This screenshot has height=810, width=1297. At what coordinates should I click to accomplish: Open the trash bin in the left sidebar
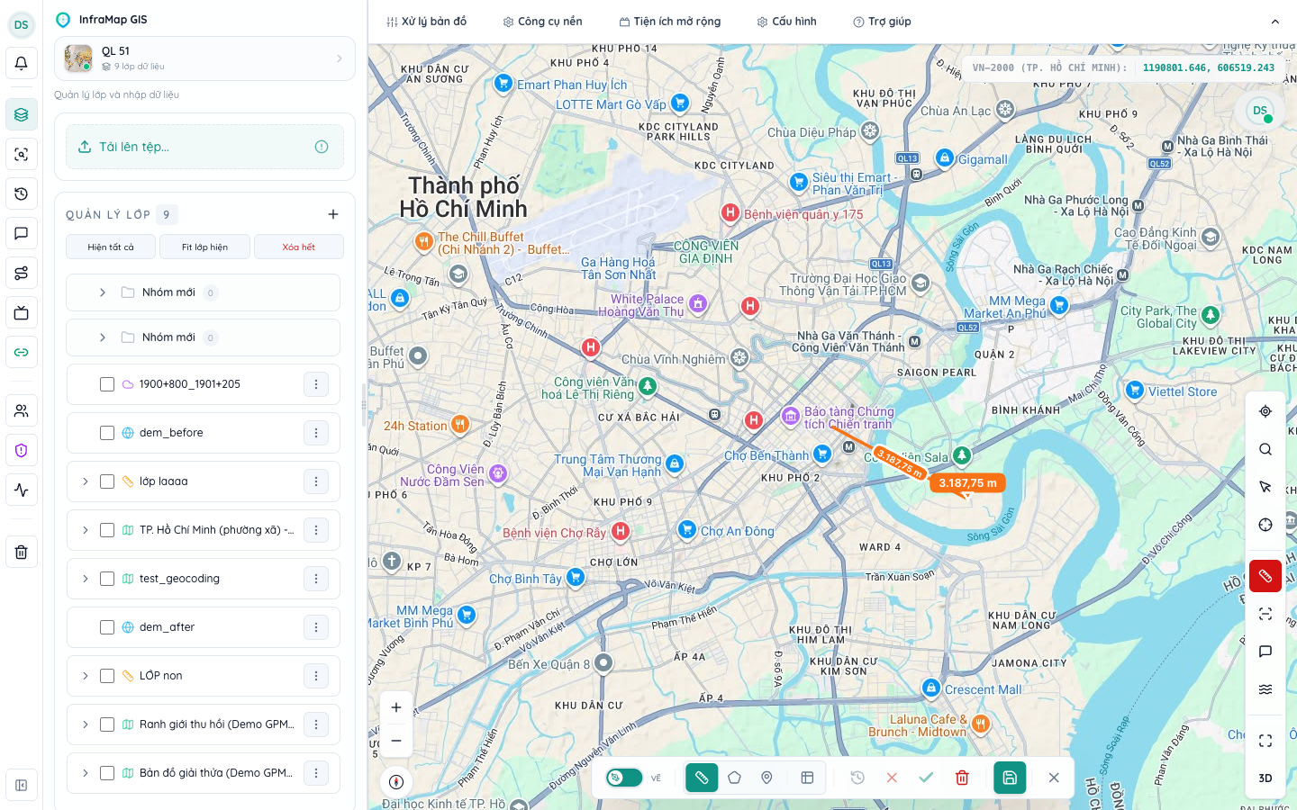(22, 552)
